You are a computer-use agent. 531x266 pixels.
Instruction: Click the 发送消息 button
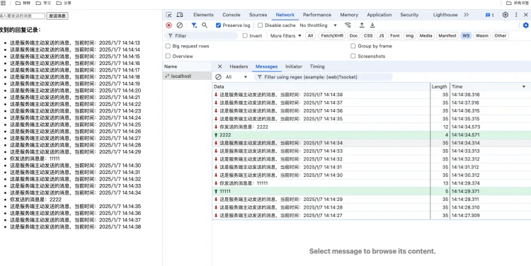pyautogui.click(x=57, y=16)
